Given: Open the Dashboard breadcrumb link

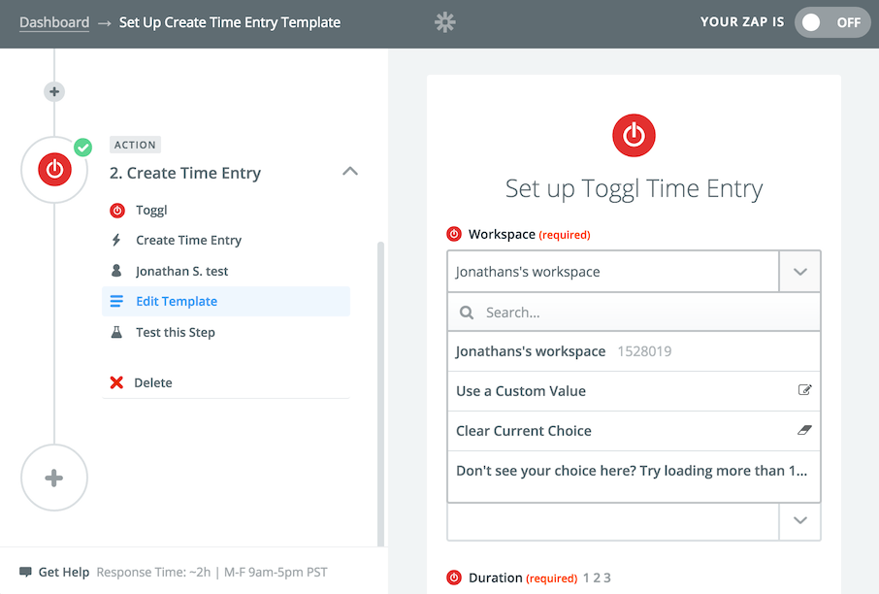Looking at the screenshot, I should 54,22.
